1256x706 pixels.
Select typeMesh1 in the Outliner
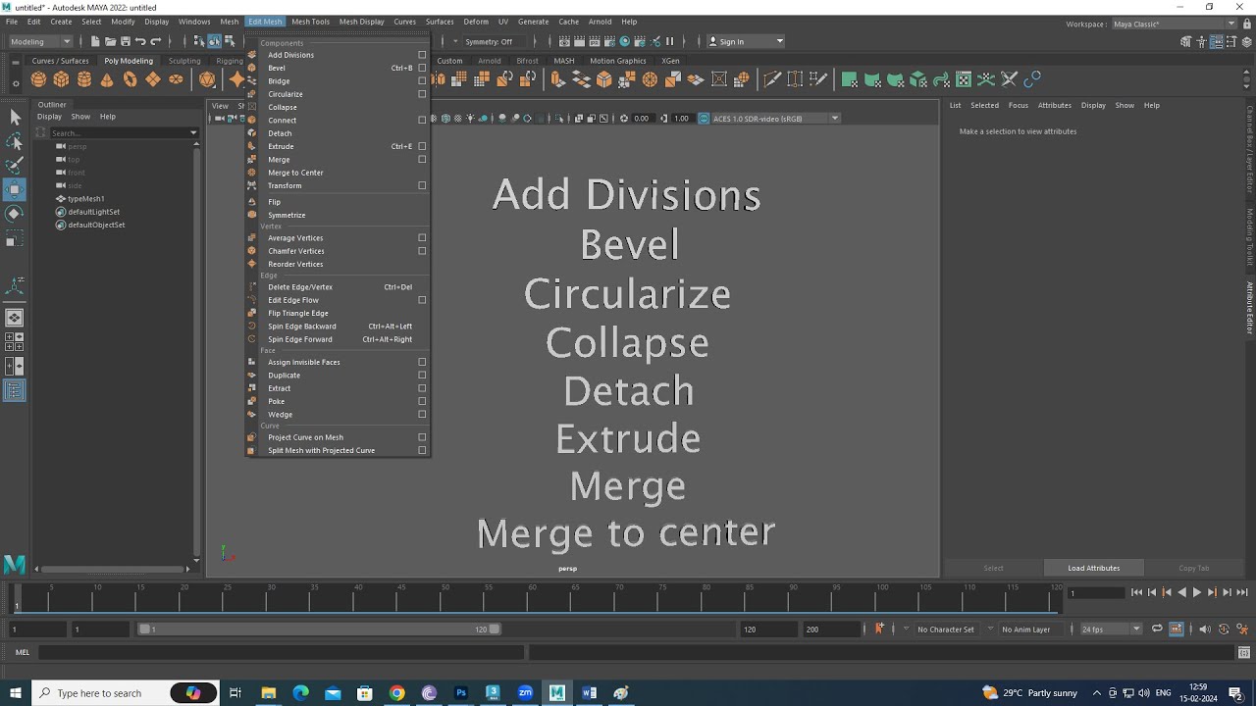click(x=86, y=199)
